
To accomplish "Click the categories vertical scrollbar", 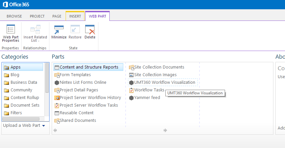I will click(47, 78).
